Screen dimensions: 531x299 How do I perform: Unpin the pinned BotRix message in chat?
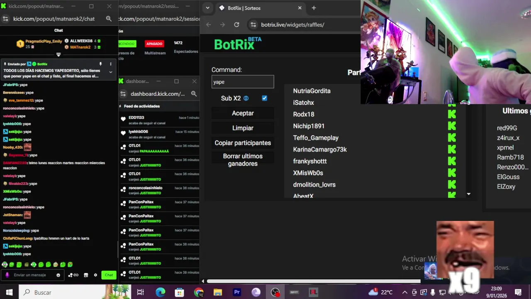(x=100, y=64)
